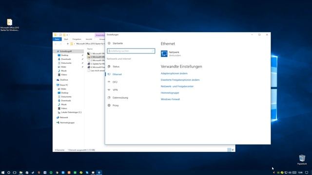Viewport: 312px width, 175px height.
Task: Open the active Einstellungen gear taskbar icon
Action: (x=99, y=173)
